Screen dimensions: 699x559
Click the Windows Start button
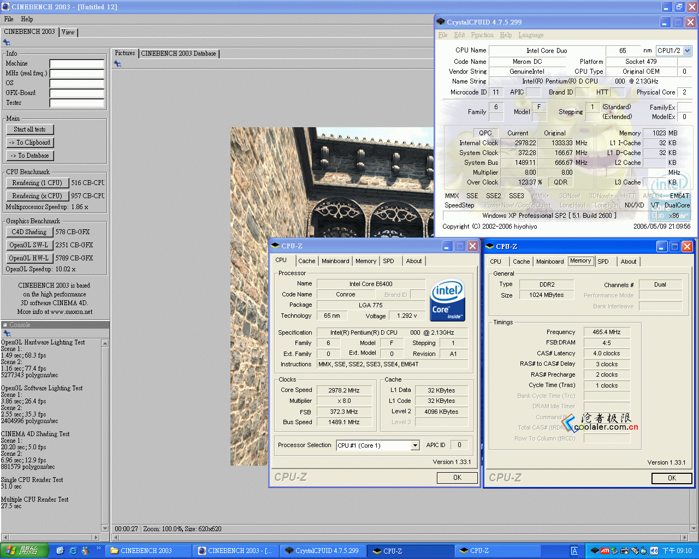tap(25, 551)
